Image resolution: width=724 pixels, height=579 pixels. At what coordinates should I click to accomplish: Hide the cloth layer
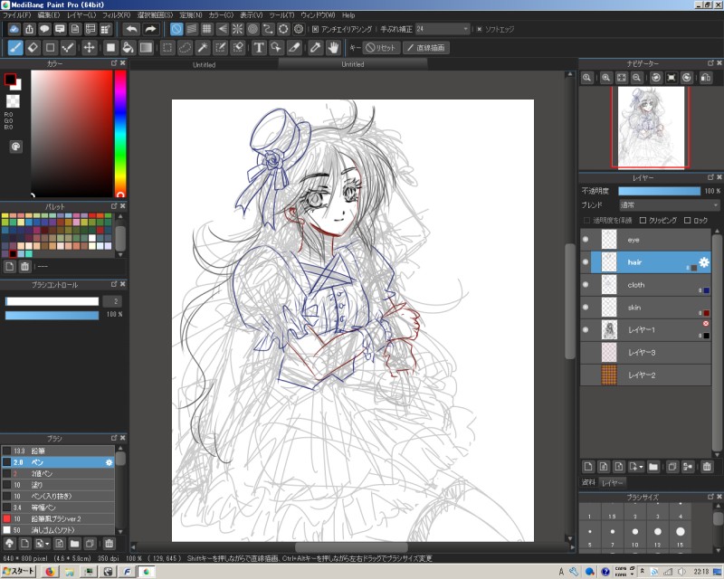coord(586,285)
